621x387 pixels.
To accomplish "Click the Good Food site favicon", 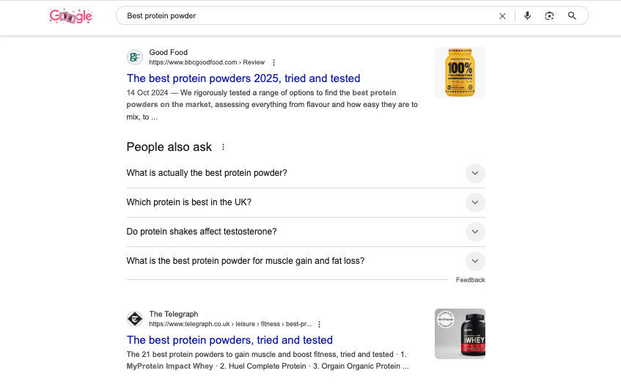I will click(x=135, y=57).
